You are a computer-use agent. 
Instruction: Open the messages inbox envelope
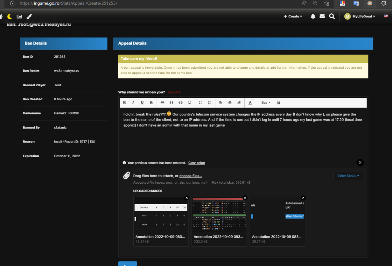pyautogui.click(x=322, y=16)
